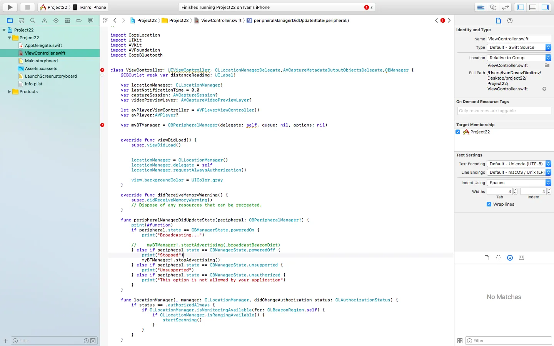
Task: Expand the Products folder
Action: coord(9,91)
